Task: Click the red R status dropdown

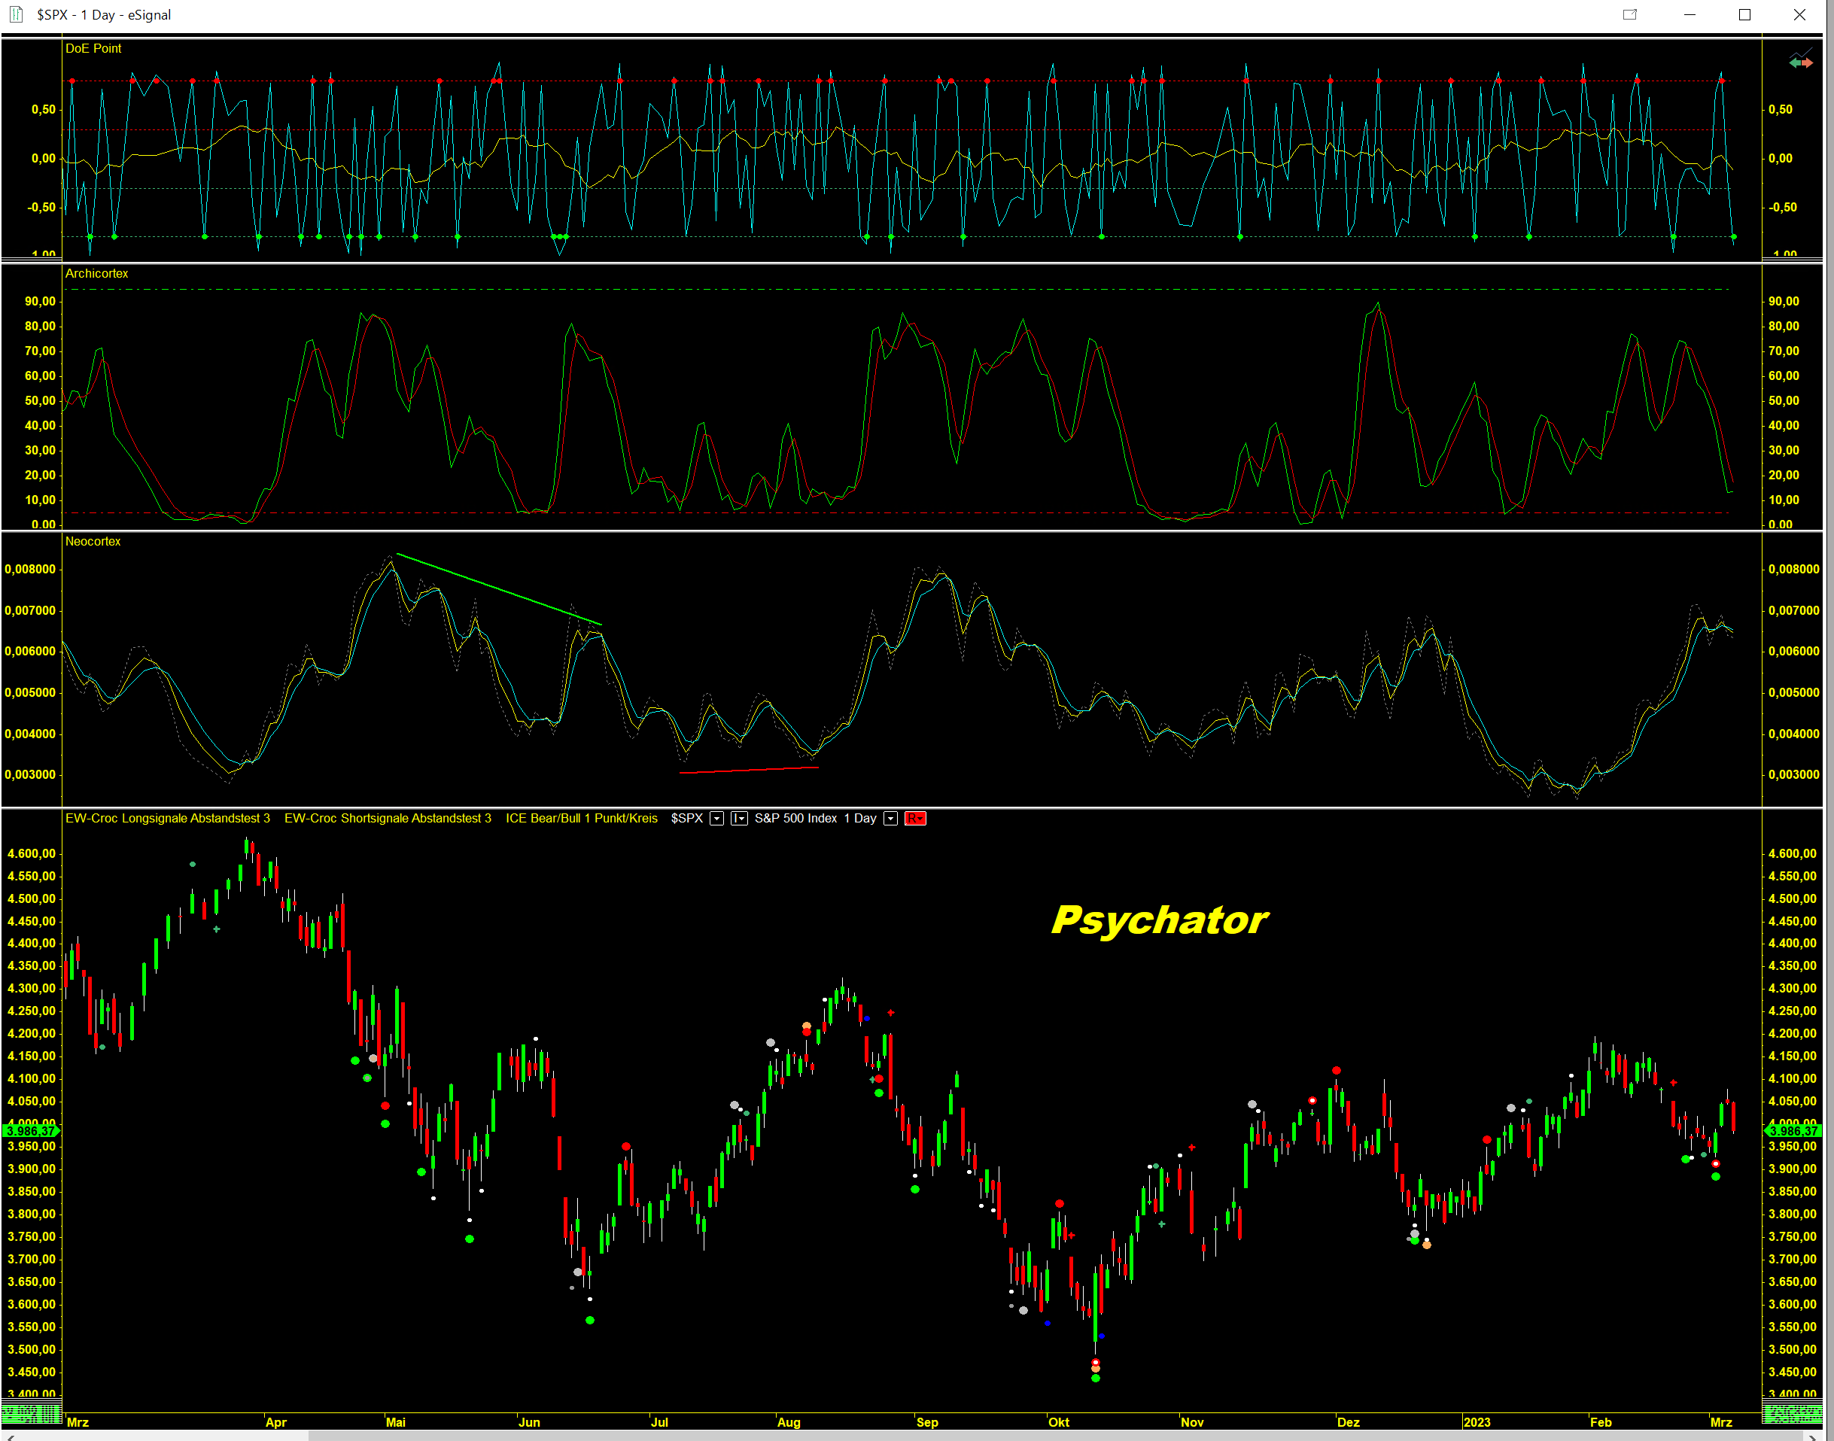Action: [914, 819]
